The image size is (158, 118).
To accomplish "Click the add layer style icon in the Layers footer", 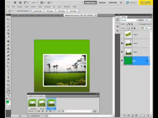I will (128, 115).
